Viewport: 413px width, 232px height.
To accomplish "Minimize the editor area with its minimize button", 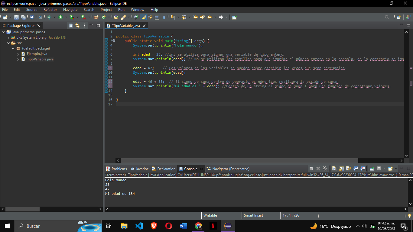I will (402, 25).
